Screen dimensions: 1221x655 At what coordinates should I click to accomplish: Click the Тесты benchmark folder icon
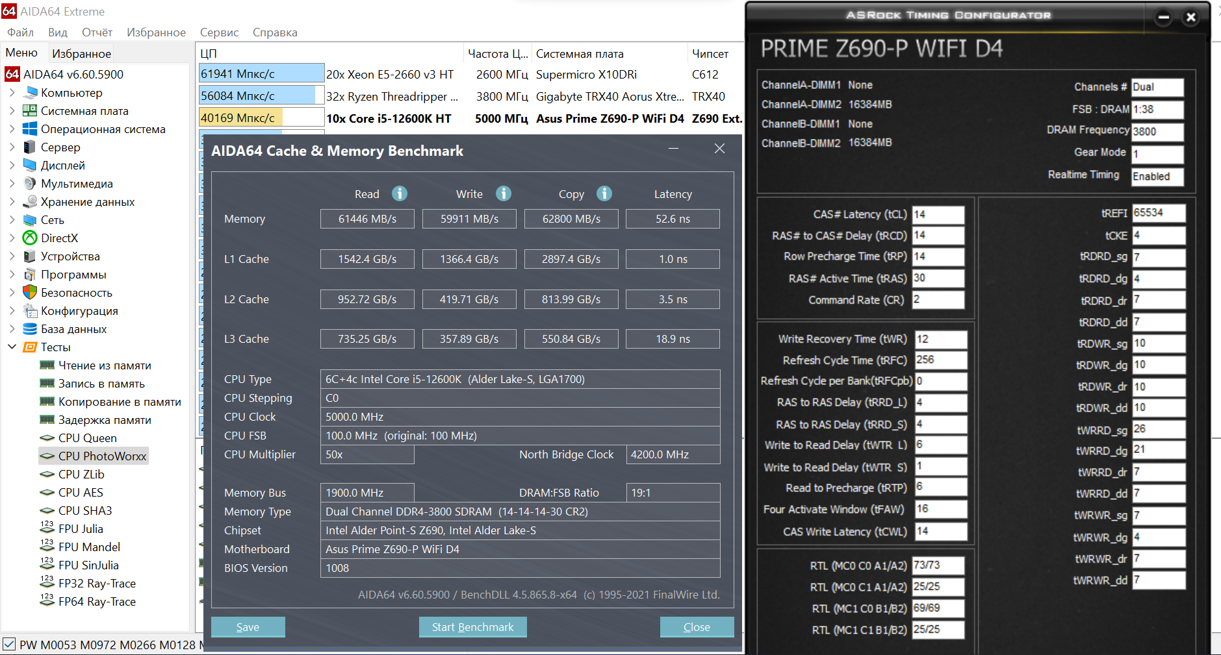click(x=30, y=347)
